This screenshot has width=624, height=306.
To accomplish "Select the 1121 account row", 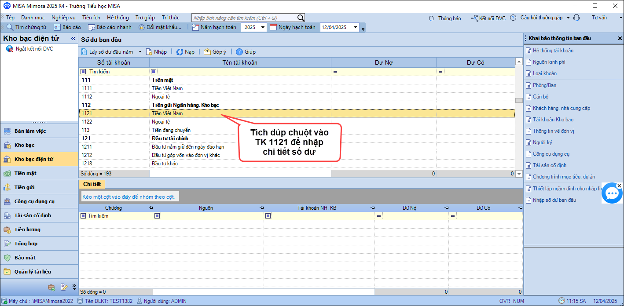I will pos(297,113).
